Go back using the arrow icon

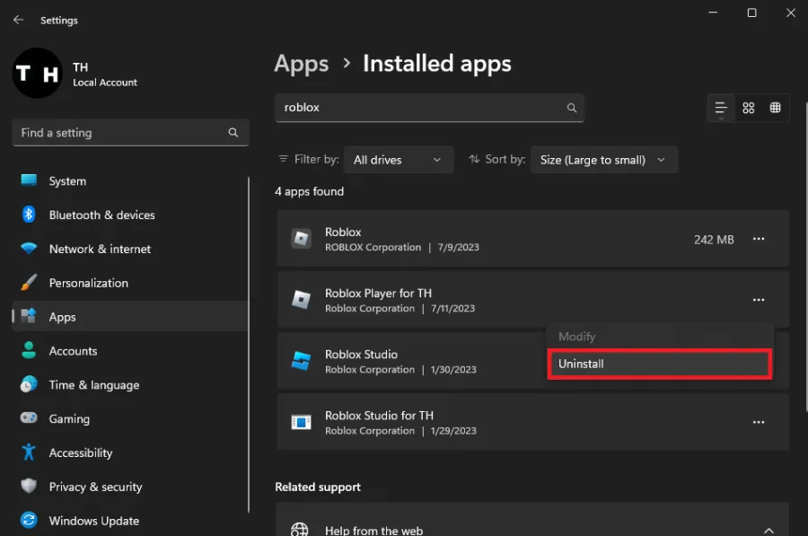coord(19,20)
